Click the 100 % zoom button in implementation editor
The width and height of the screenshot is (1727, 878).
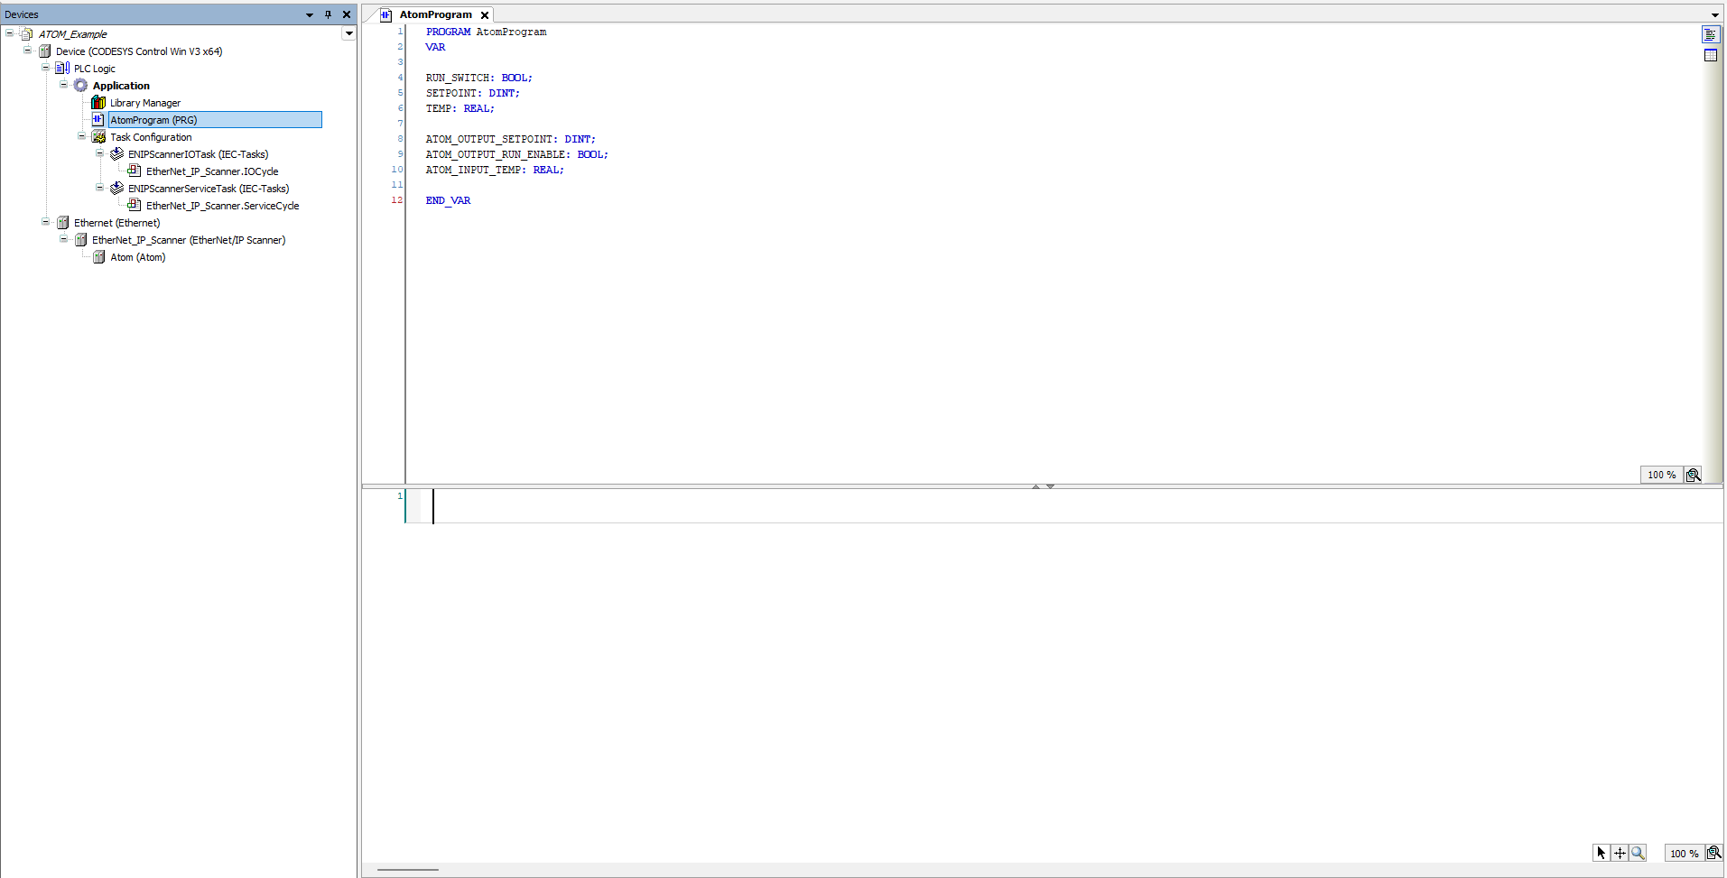1683,852
